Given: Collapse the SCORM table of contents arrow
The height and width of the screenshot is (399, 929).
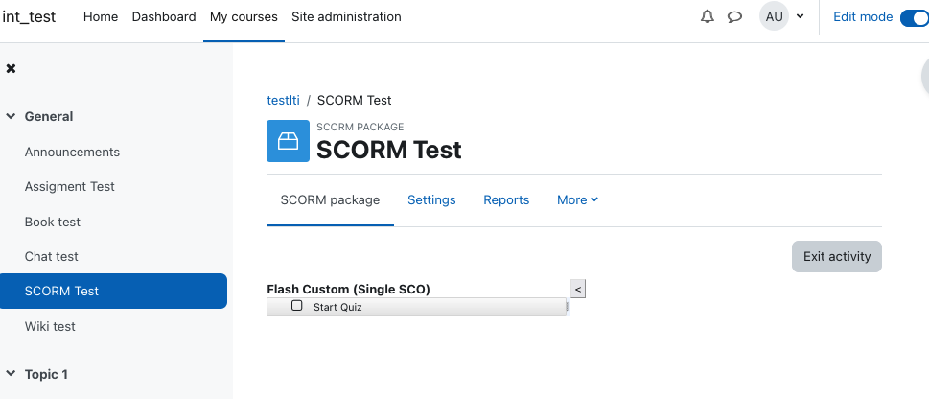Looking at the screenshot, I should [x=578, y=289].
